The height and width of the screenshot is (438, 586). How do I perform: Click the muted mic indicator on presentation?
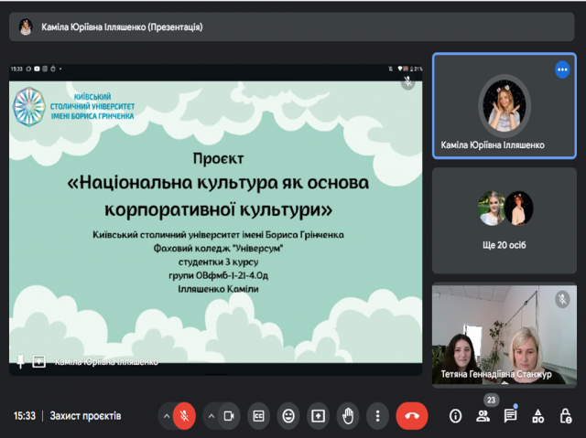(x=408, y=81)
